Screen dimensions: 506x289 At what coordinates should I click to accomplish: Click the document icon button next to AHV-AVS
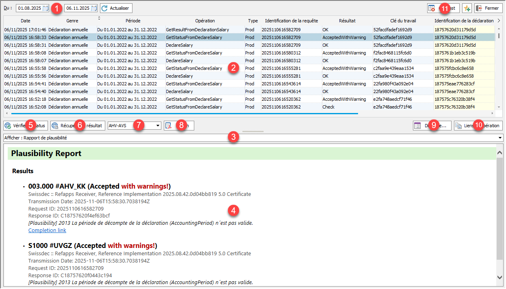(169, 126)
